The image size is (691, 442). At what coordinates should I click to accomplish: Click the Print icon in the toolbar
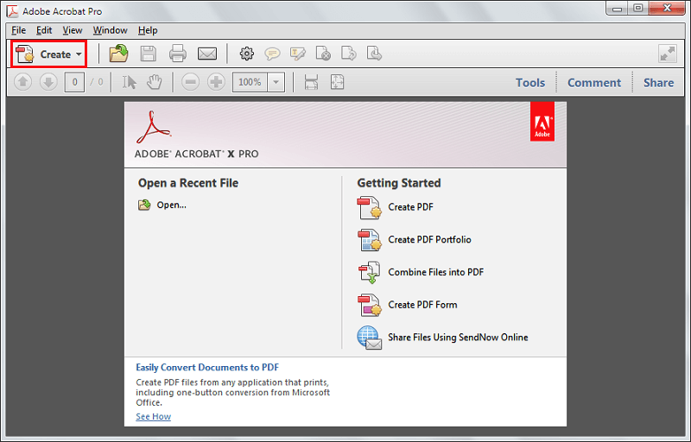click(178, 54)
